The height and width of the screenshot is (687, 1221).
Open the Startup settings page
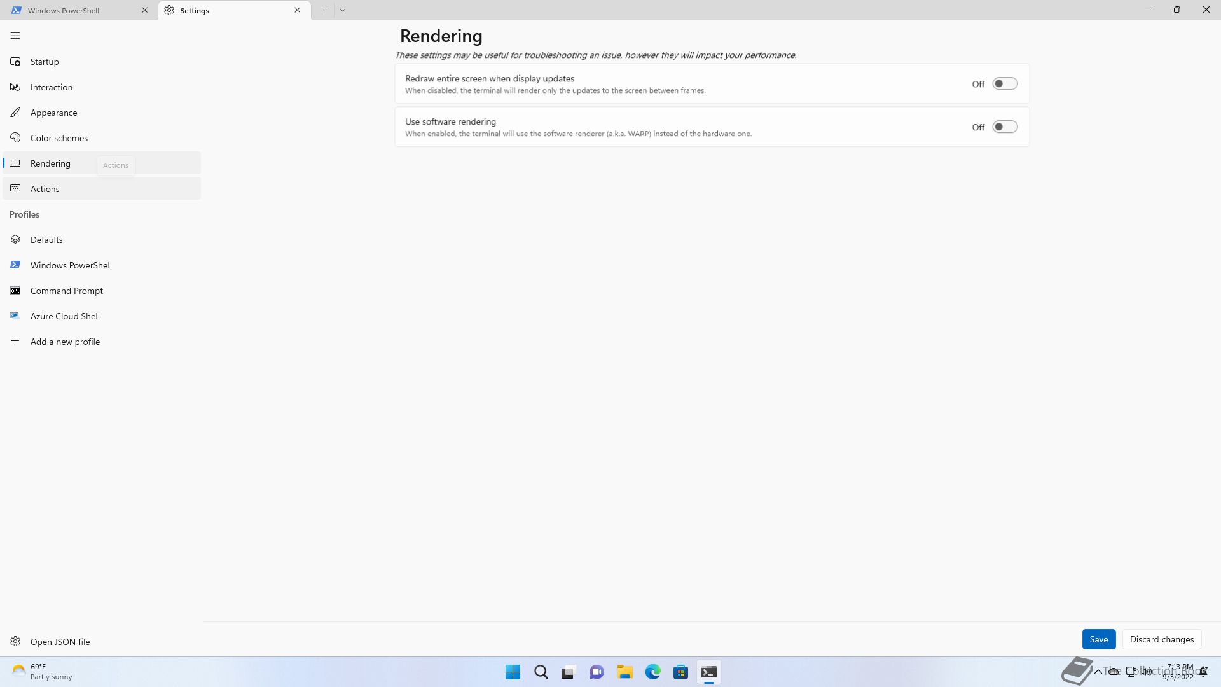45,62
